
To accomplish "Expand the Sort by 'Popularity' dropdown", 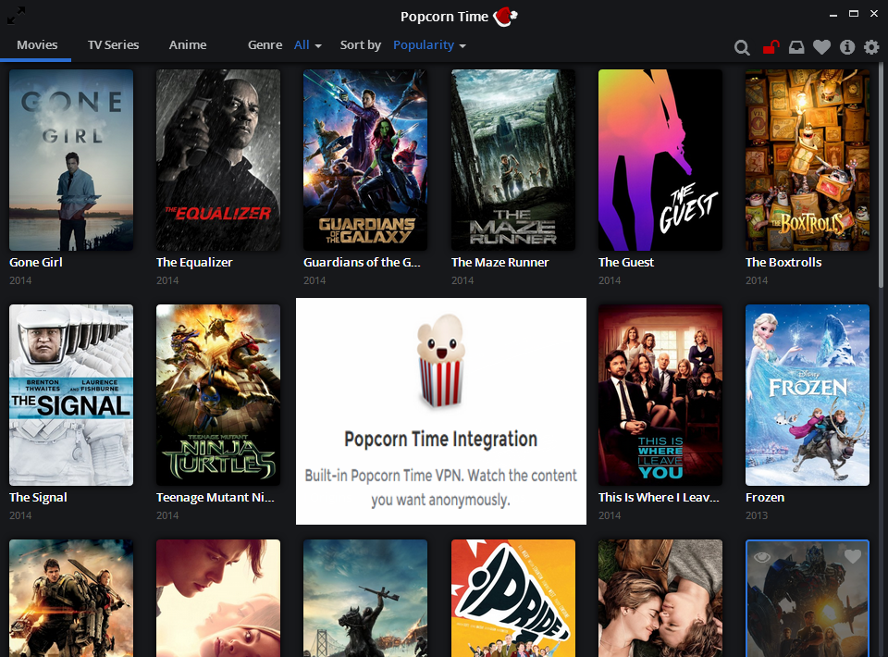I will (429, 45).
